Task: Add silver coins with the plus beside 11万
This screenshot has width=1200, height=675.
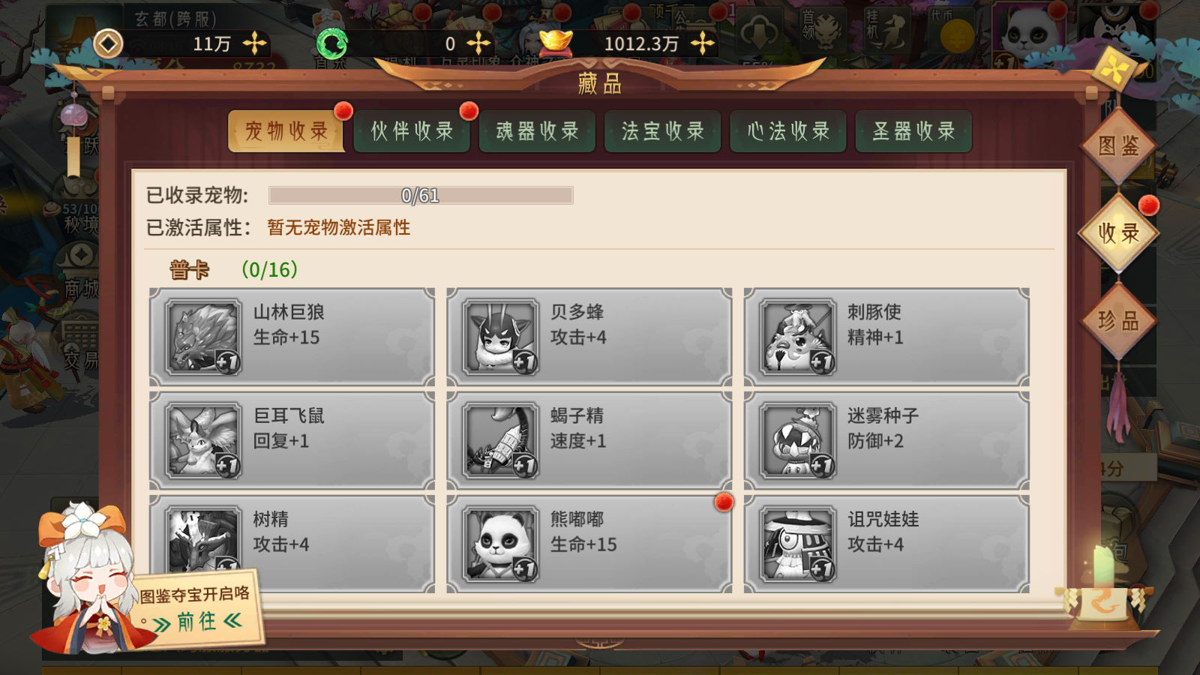Action: point(255,43)
